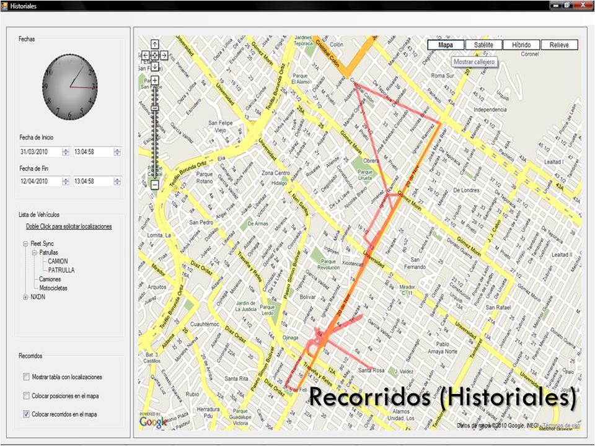The height and width of the screenshot is (446, 595).
Task: Expand the NXDN tree node
Action: pos(25,297)
